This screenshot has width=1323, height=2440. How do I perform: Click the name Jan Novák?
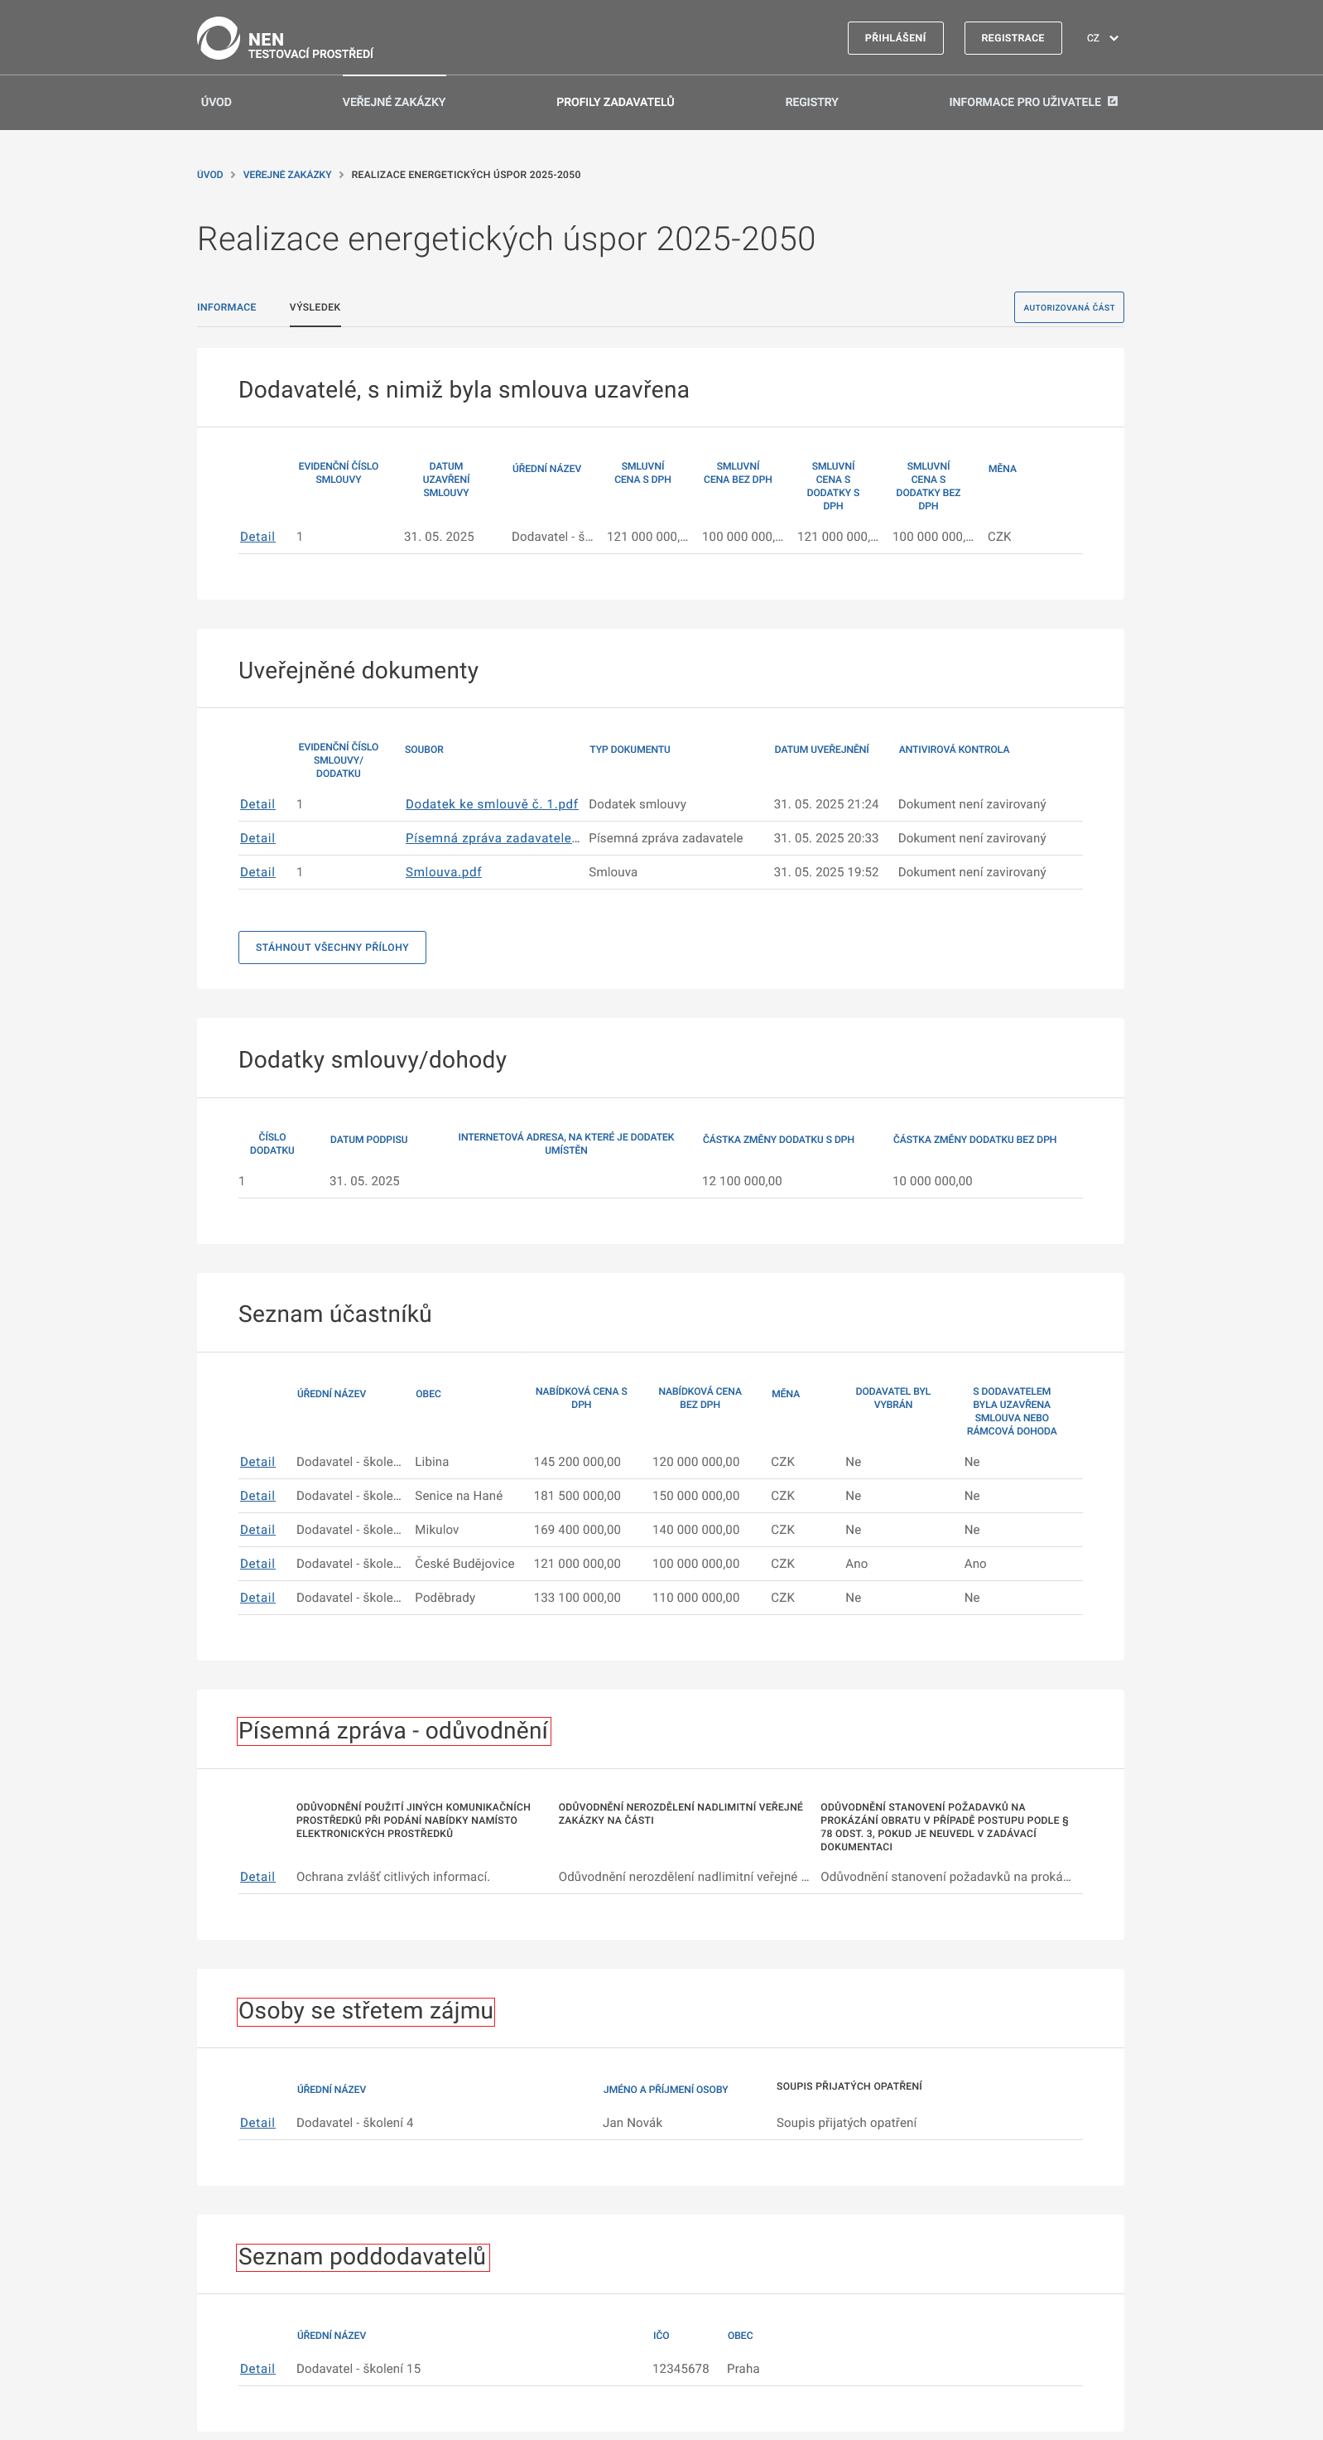click(x=633, y=2124)
